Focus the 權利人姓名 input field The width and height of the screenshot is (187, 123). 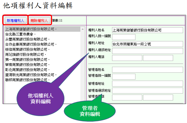pos(148,30)
